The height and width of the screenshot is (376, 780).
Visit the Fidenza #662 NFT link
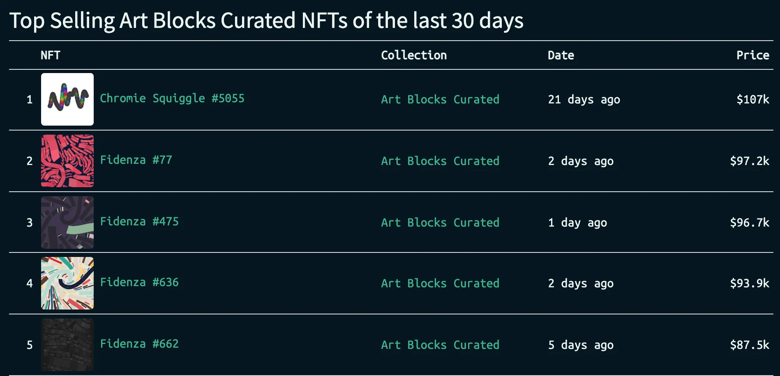(139, 344)
